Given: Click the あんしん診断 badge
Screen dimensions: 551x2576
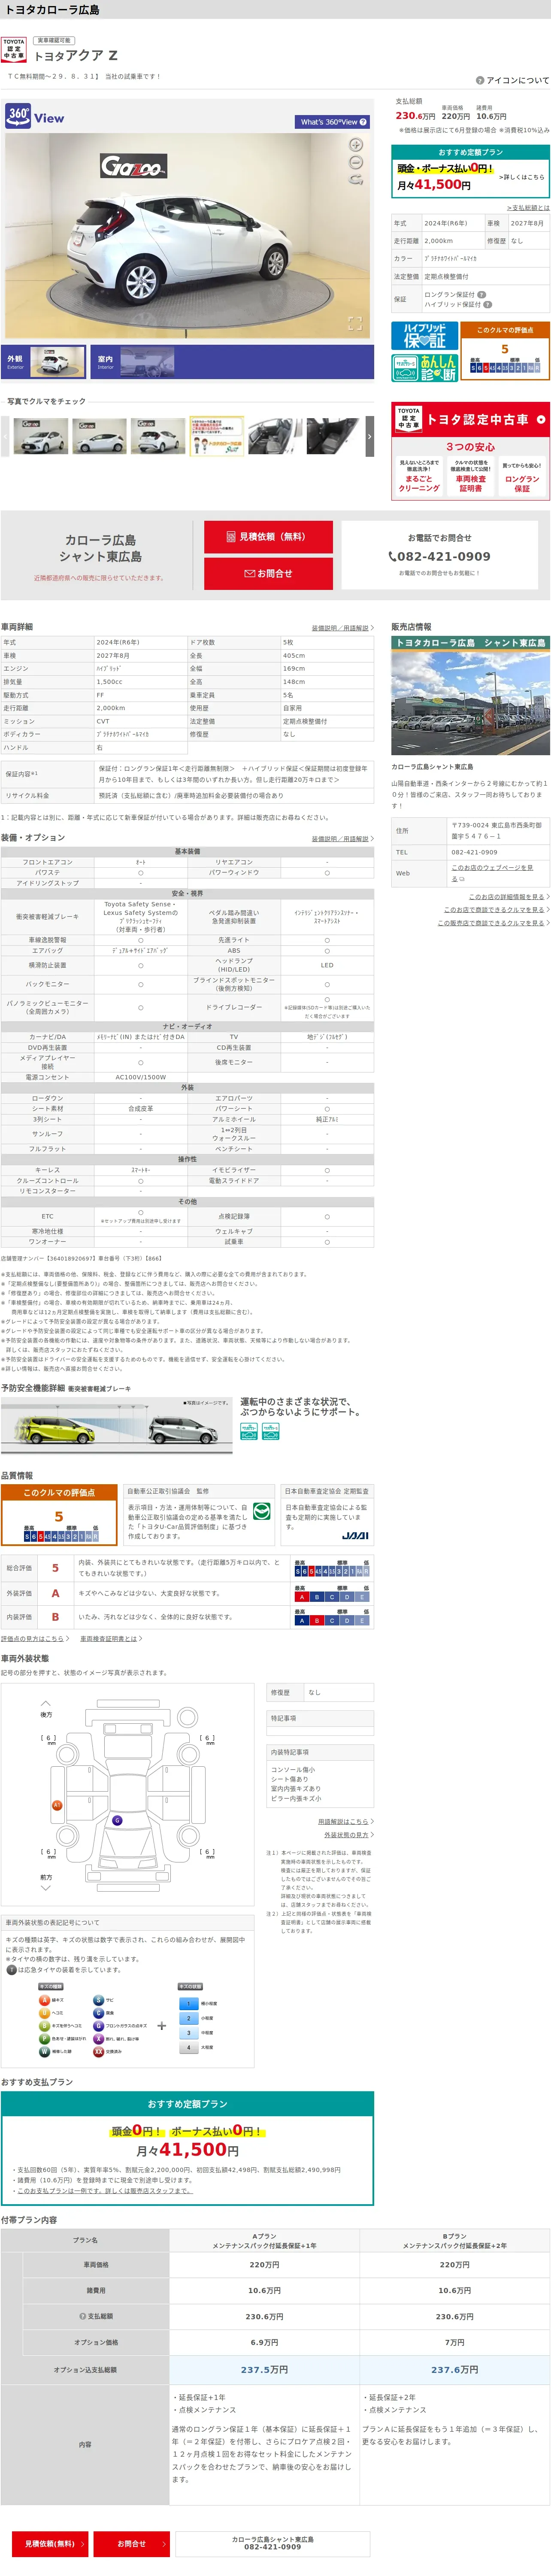Looking at the screenshot, I should tap(424, 367).
